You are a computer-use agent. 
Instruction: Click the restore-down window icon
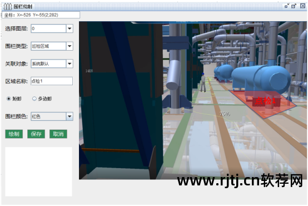click(287, 6)
